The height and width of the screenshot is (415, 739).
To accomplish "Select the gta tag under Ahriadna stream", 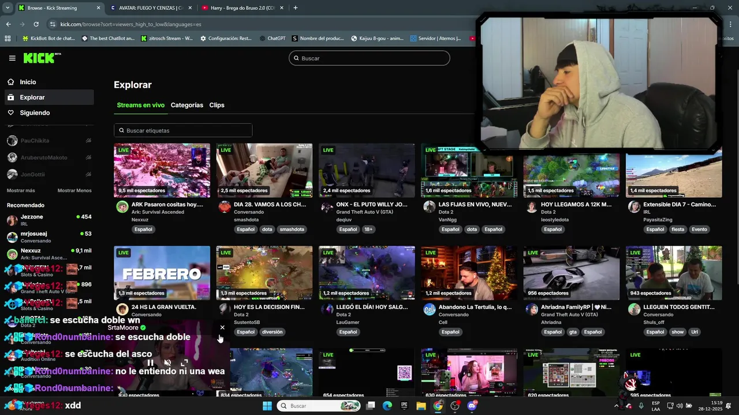I will click(x=573, y=332).
